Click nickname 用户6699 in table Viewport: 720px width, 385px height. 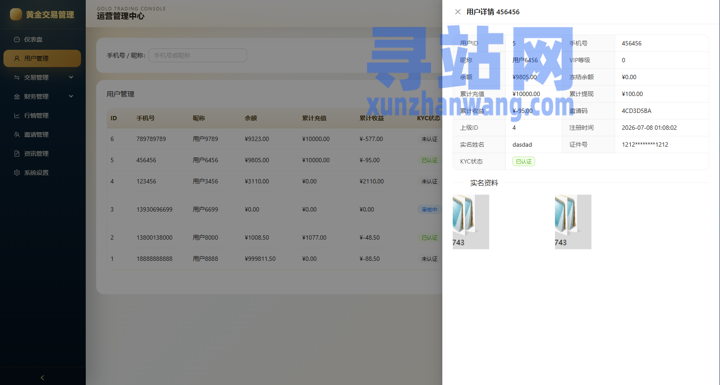[205, 209]
